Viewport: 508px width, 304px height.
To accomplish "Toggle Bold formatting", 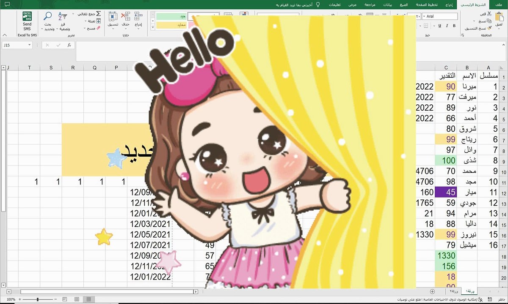I will tap(454, 26).
